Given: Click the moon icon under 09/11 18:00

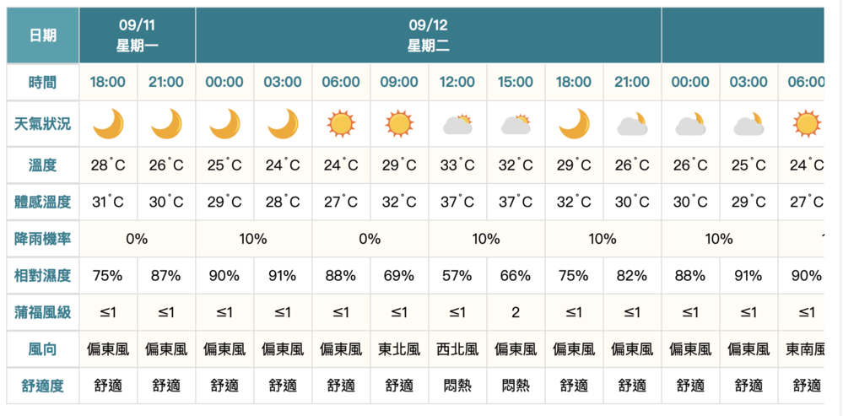Looking at the screenshot, I should click(x=108, y=124).
